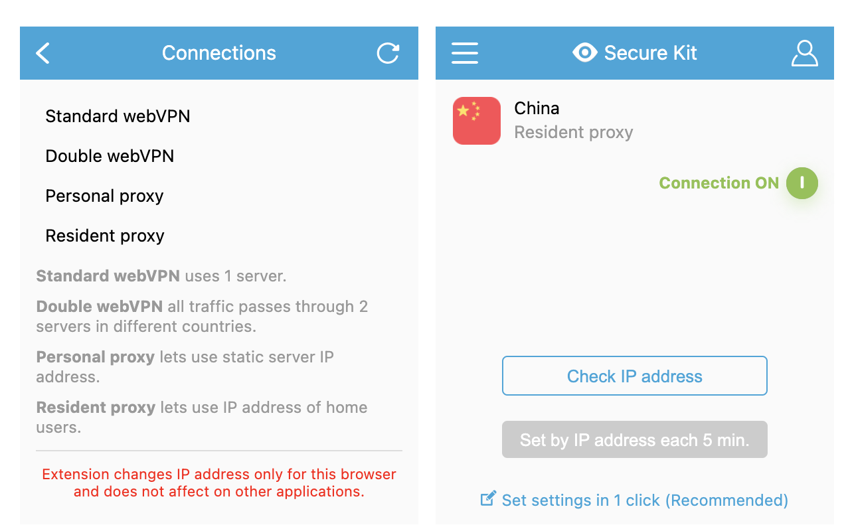Select Personal proxy from the Connections list
The height and width of the screenshot is (531, 850).
[104, 196]
